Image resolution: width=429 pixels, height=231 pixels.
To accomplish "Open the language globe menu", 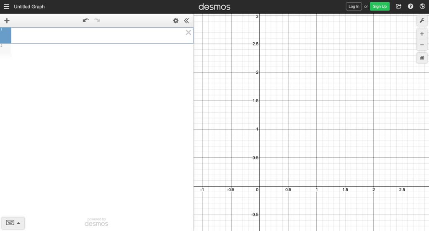I will click(x=422, y=7).
